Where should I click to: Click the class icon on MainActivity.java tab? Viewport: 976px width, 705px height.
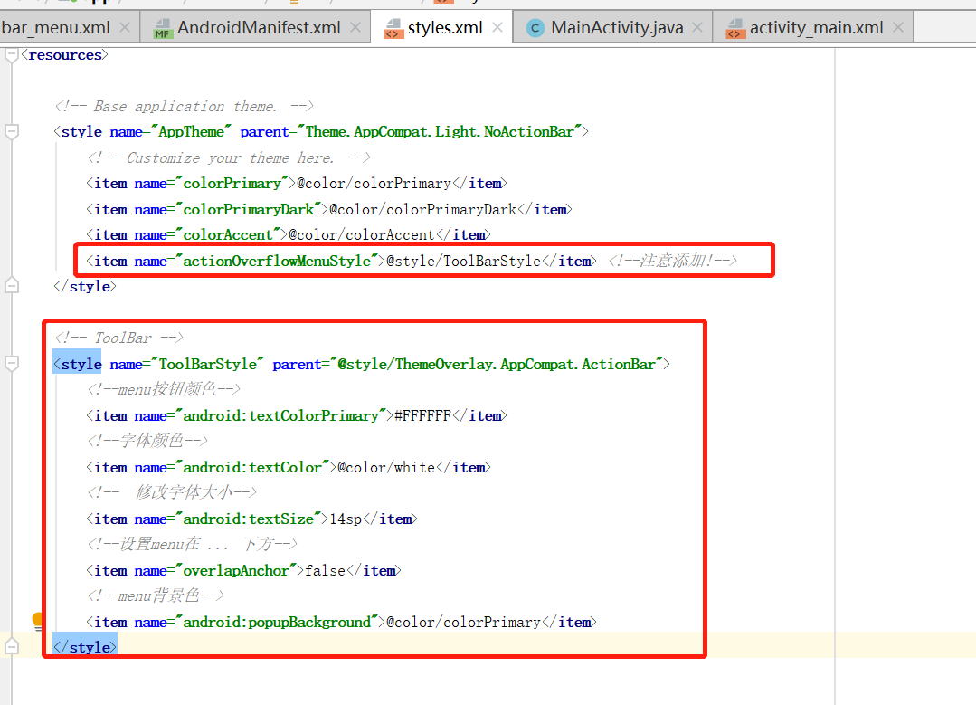[x=534, y=26]
